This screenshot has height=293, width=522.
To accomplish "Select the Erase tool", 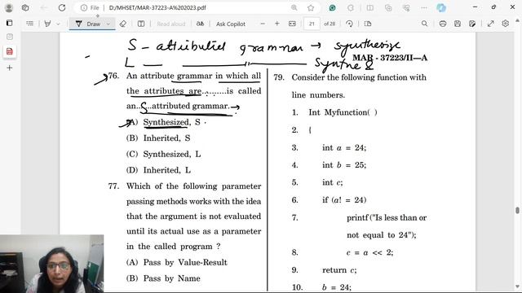I will tap(123, 24).
